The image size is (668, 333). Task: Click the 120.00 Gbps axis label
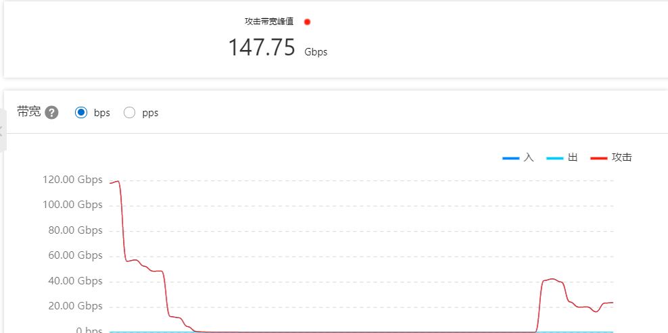click(x=72, y=180)
